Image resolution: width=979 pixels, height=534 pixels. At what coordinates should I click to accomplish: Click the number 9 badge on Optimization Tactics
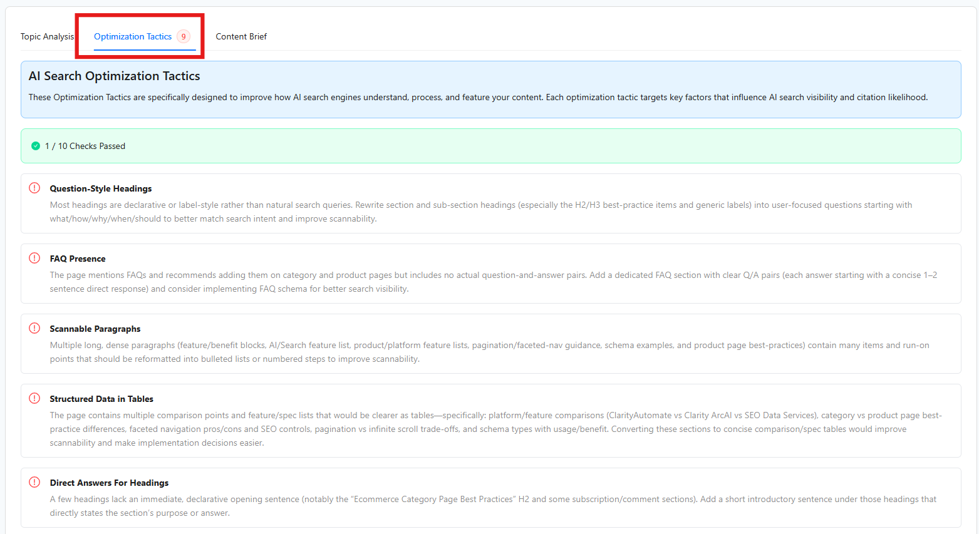pos(184,36)
